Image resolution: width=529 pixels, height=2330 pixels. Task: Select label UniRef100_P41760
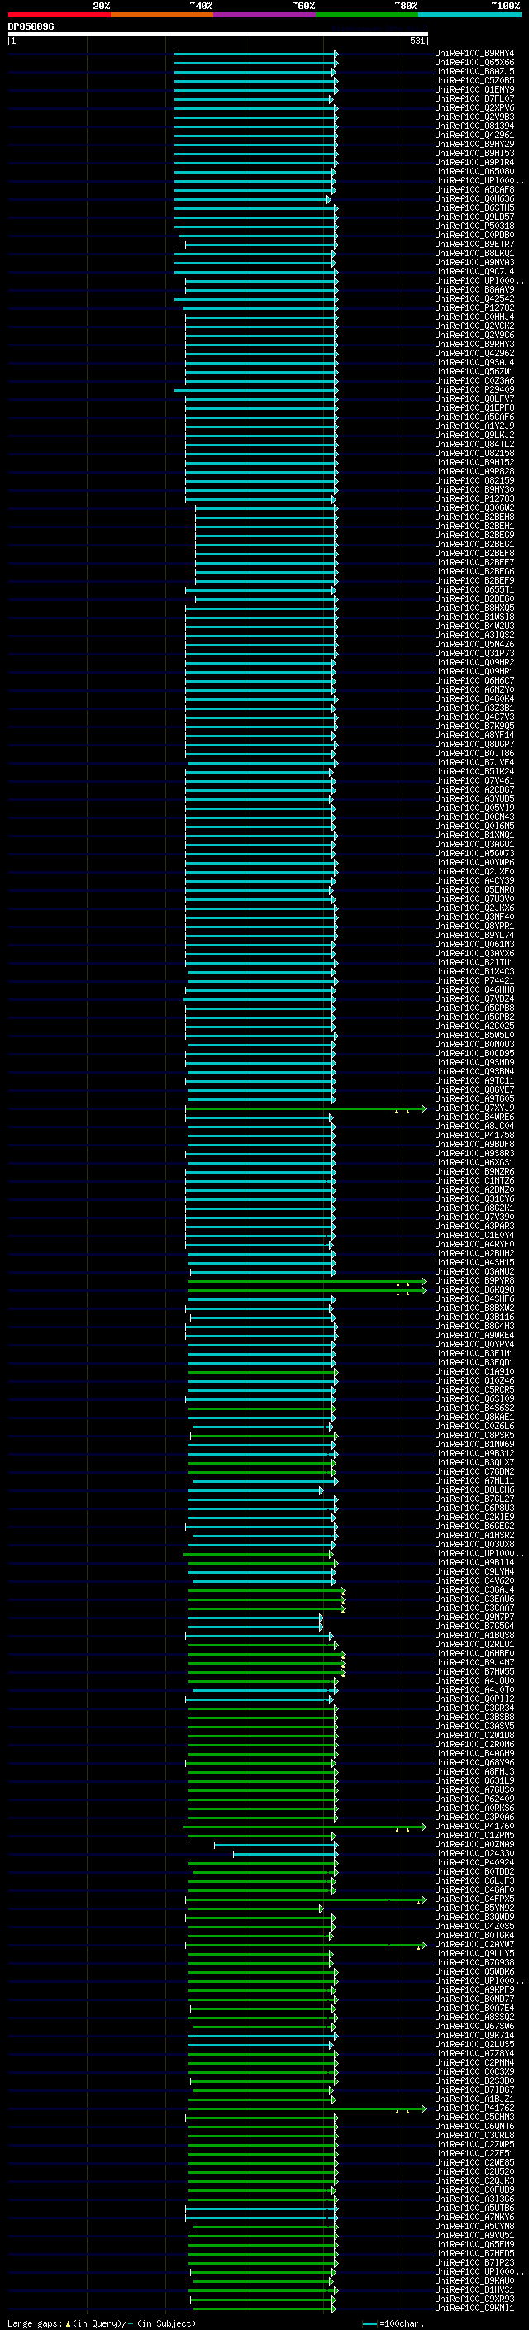click(x=474, y=1826)
